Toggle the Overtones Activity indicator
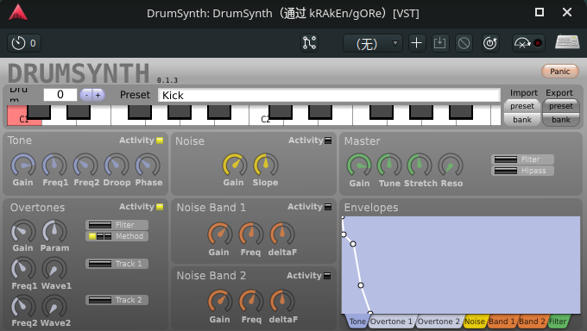The image size is (587, 331). 160,207
